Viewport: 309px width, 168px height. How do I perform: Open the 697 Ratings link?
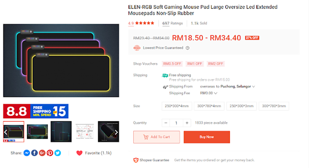coord(172,23)
